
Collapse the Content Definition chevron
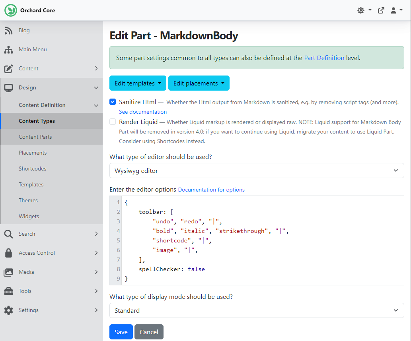click(96, 105)
